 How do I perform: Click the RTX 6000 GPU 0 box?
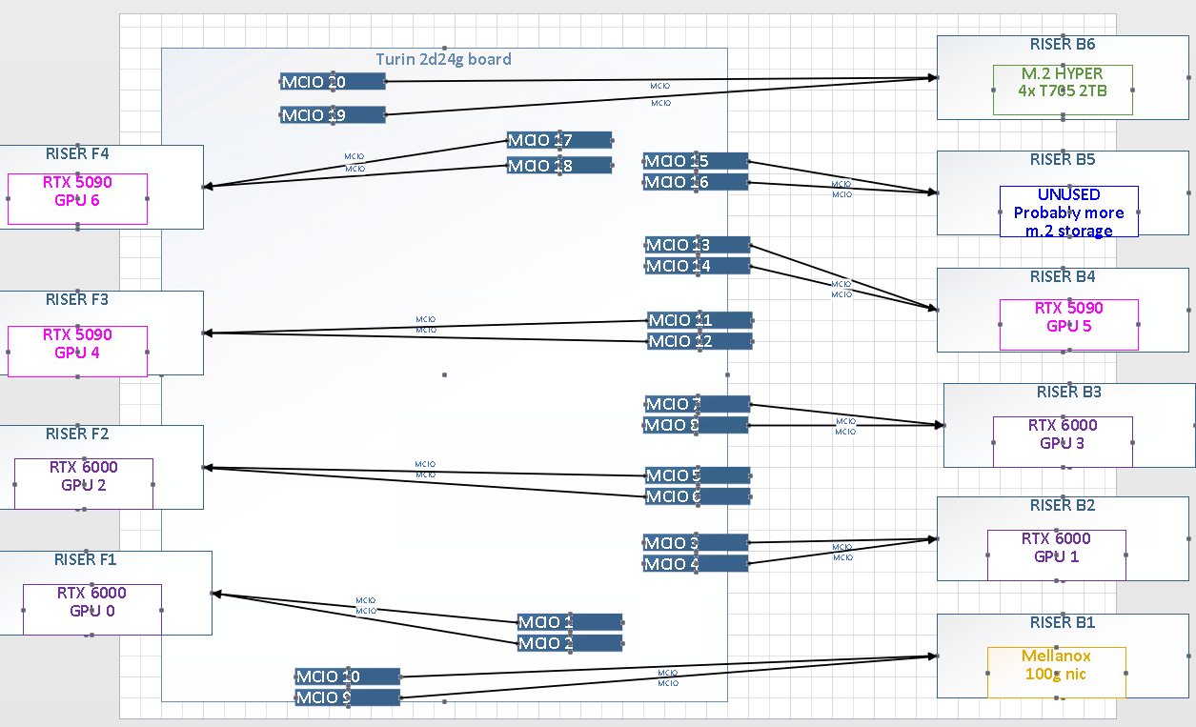[91, 609]
